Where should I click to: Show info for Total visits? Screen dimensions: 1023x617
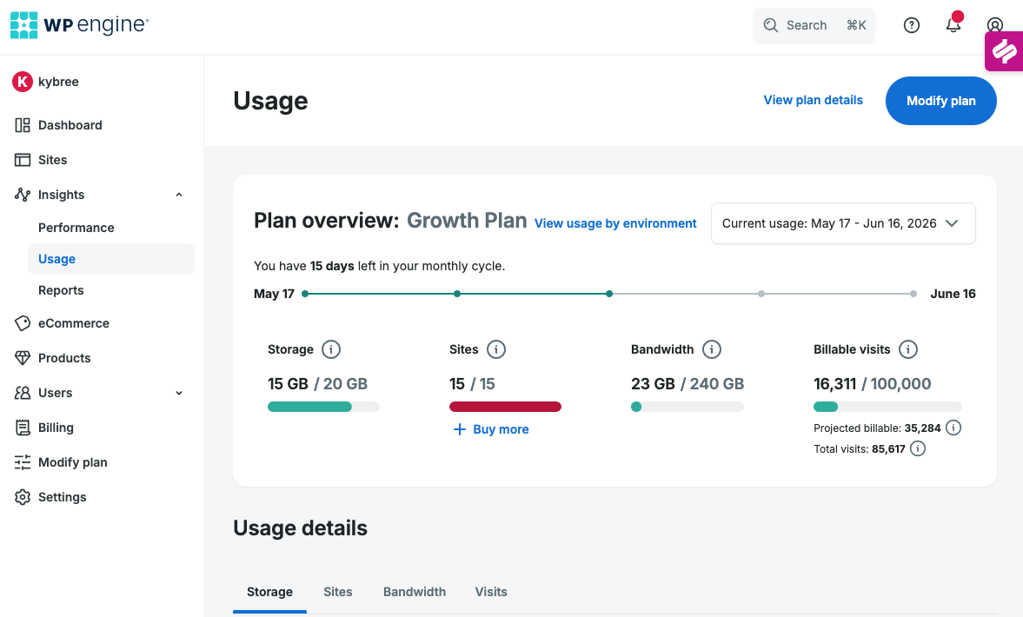coord(918,448)
